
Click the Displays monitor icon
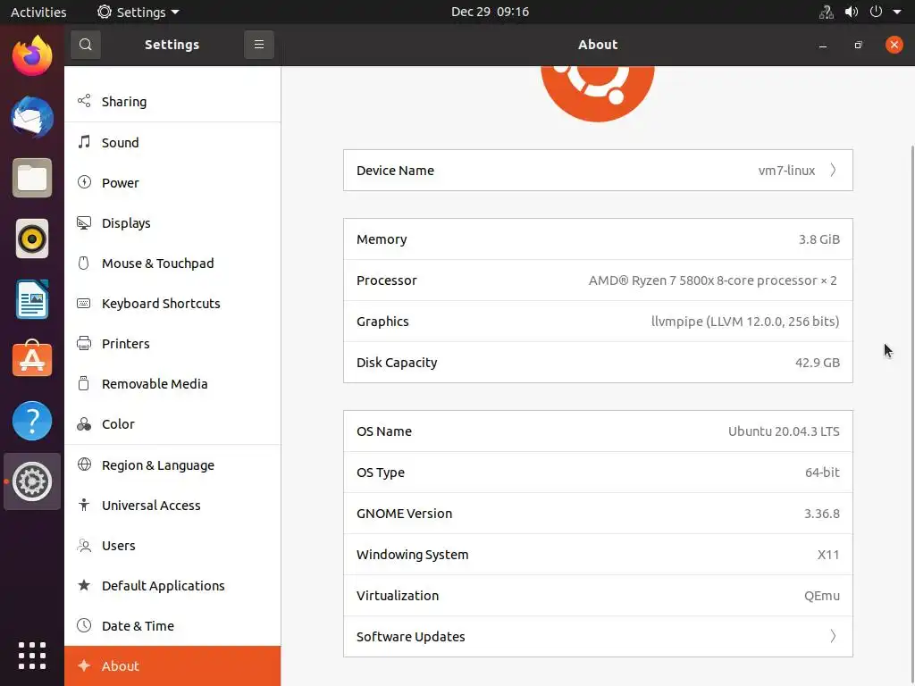(84, 222)
